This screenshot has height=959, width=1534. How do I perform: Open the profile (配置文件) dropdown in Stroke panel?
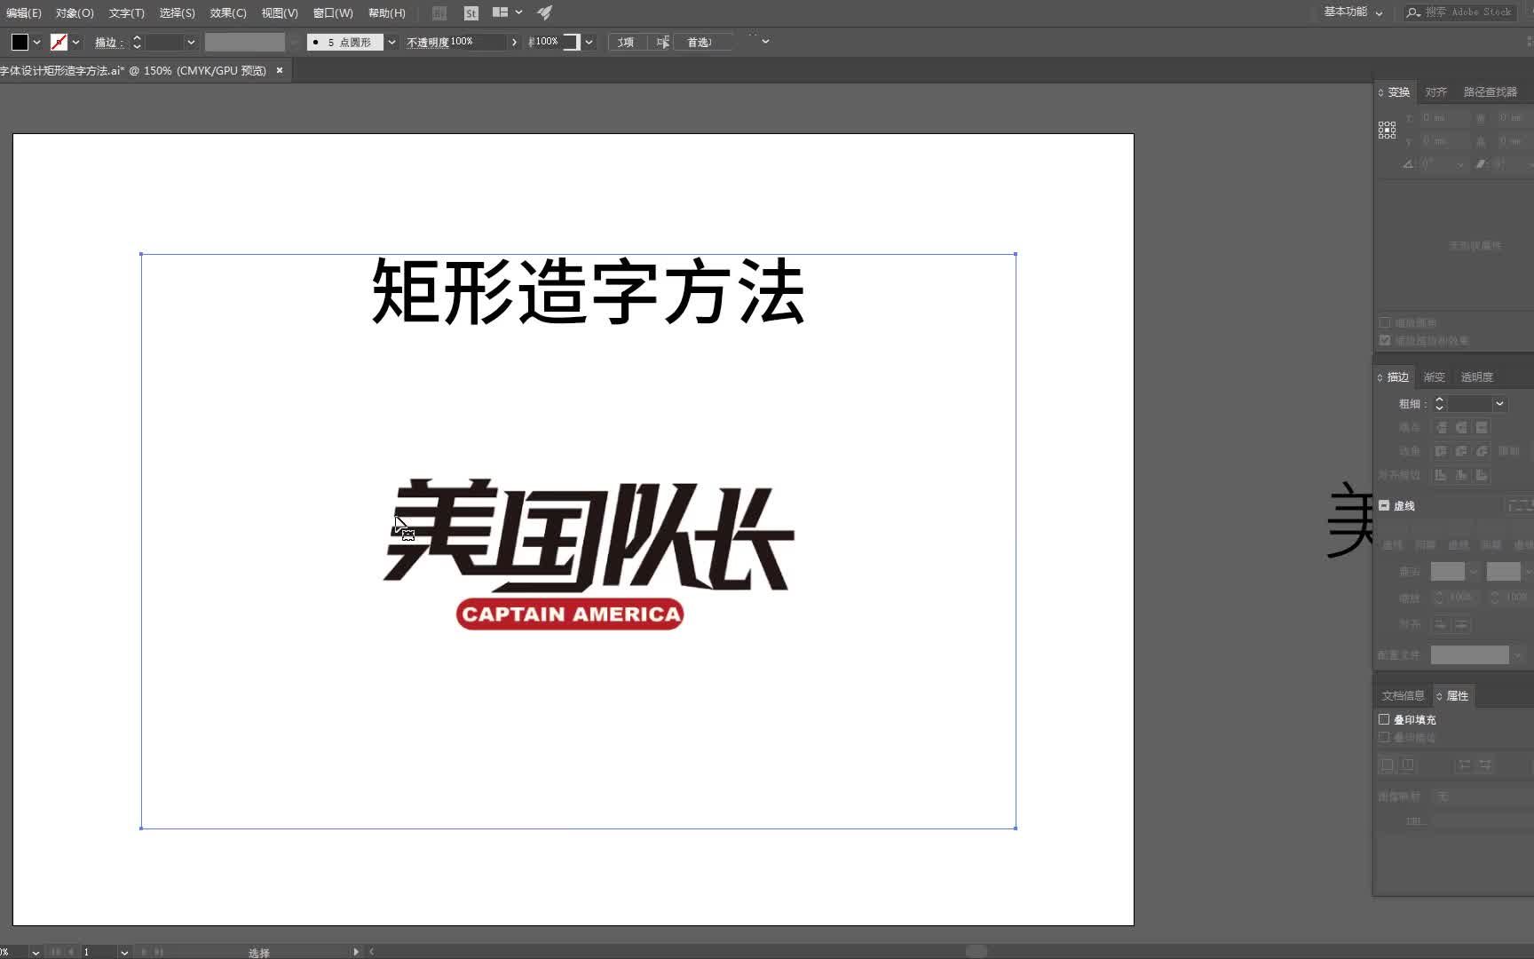click(x=1518, y=655)
